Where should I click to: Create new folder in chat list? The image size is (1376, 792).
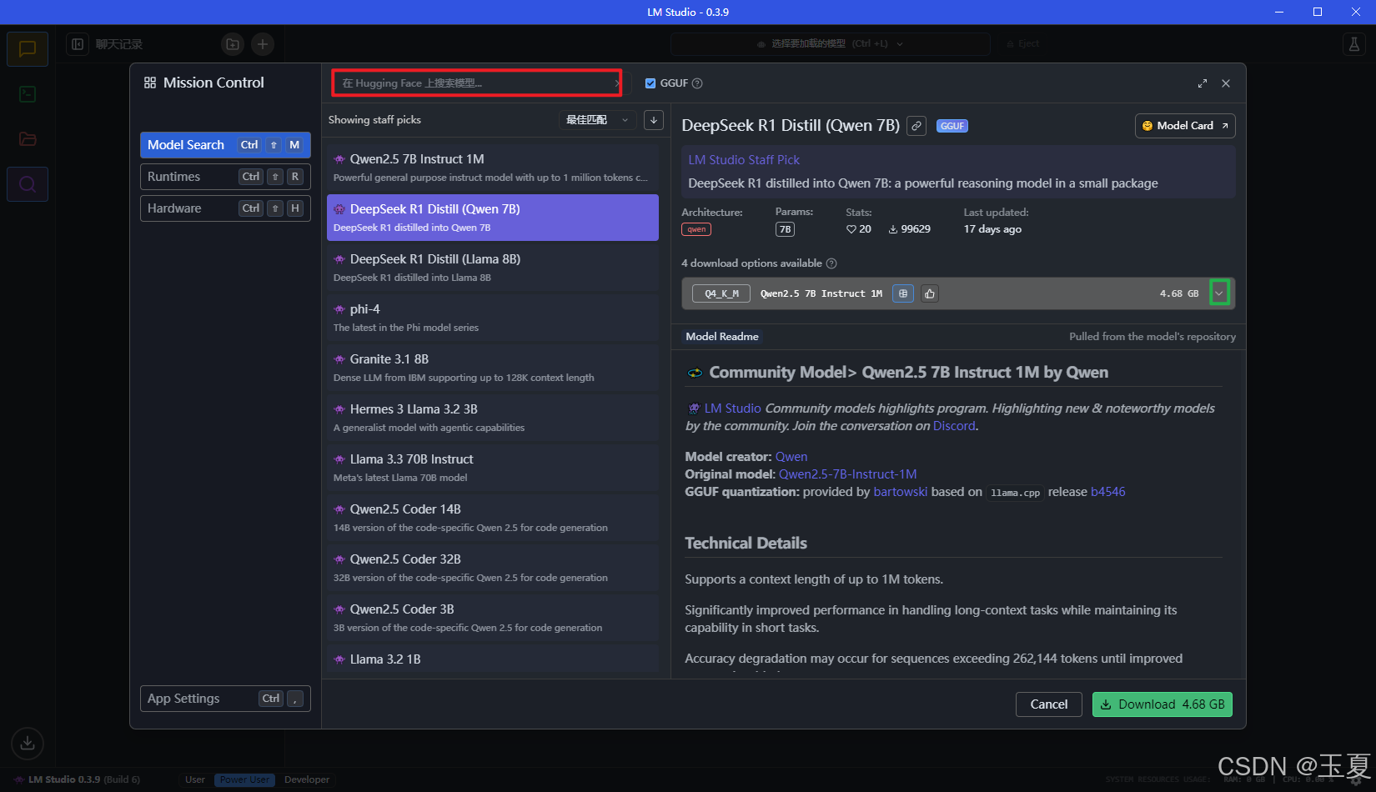pos(233,44)
